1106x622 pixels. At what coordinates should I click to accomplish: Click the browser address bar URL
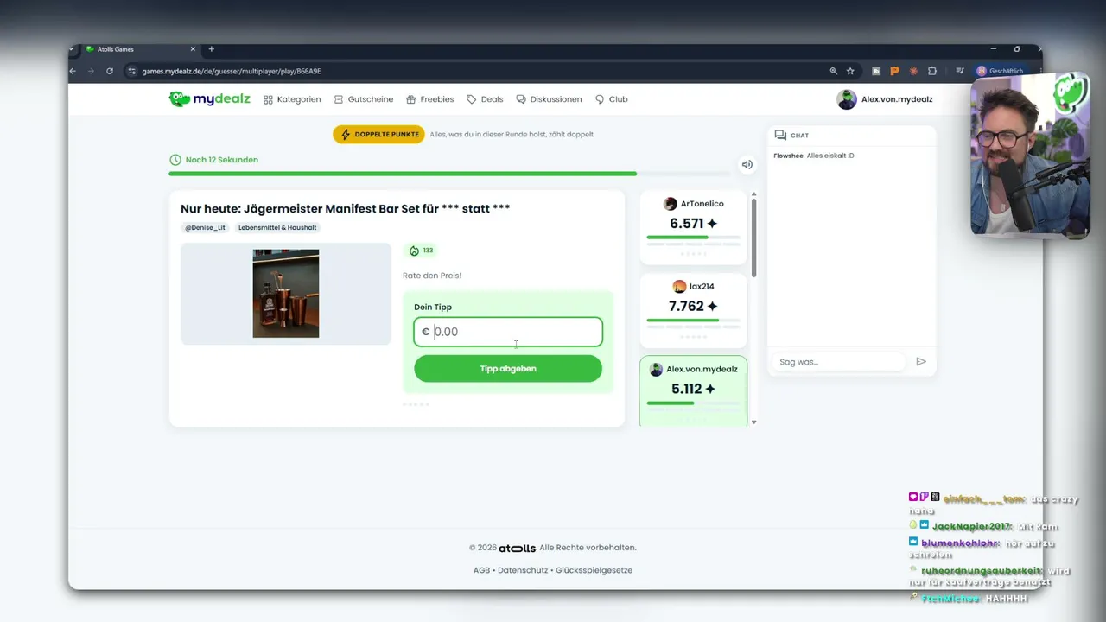(x=232, y=71)
